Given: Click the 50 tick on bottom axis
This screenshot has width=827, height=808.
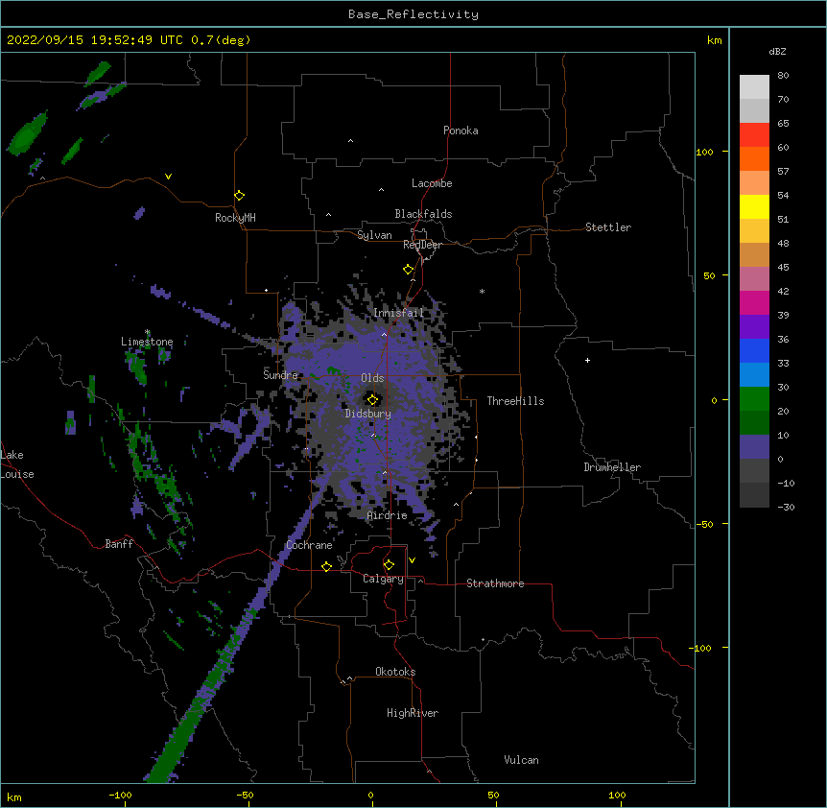Looking at the screenshot, I should (493, 795).
